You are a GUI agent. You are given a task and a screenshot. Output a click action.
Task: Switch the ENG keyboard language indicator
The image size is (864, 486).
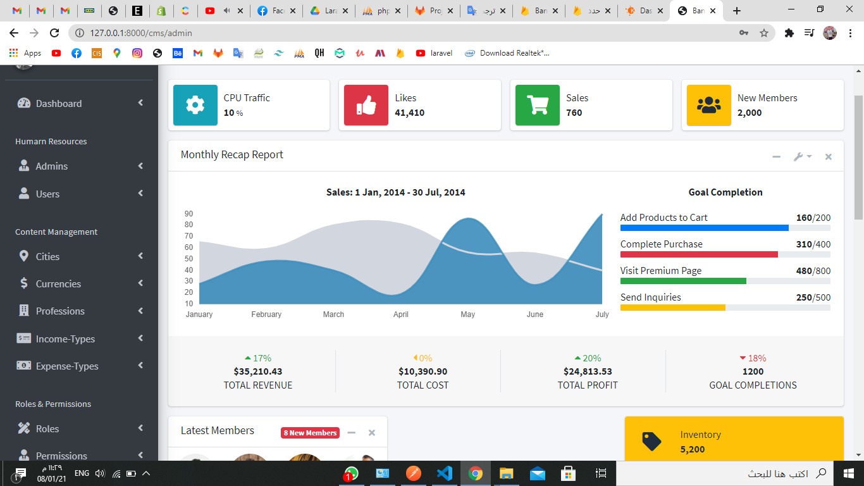pos(82,473)
